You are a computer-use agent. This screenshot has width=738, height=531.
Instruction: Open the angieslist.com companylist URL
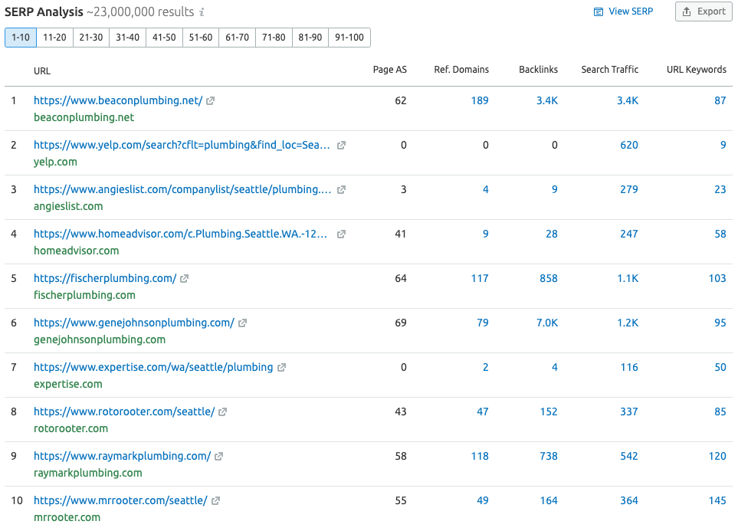click(182, 189)
